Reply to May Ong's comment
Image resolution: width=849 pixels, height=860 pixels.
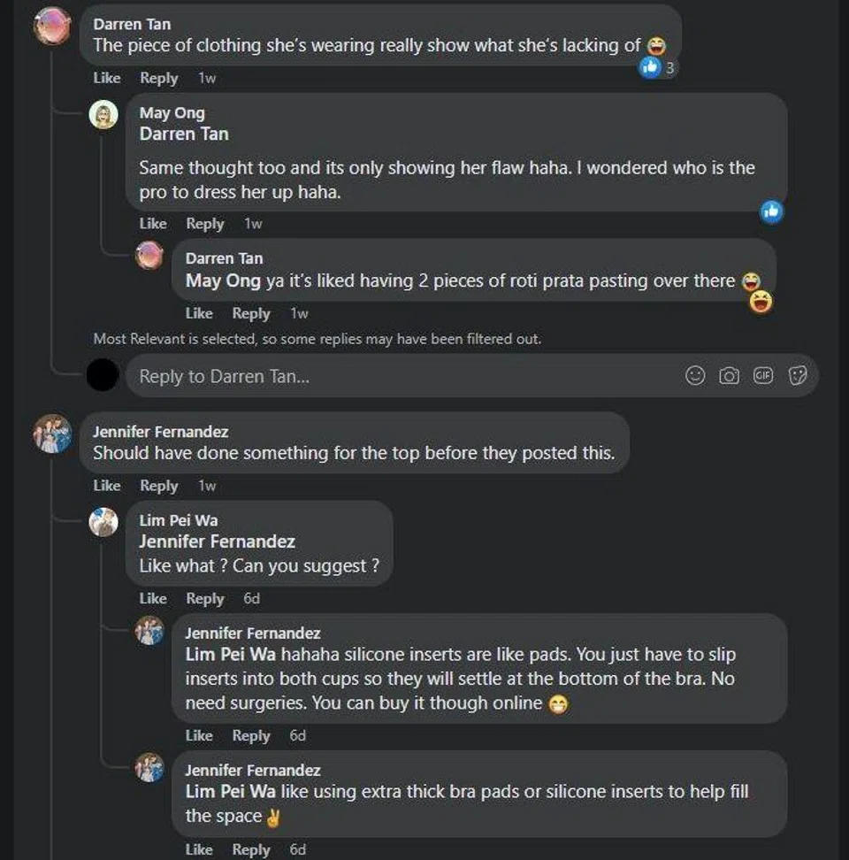[x=204, y=224]
